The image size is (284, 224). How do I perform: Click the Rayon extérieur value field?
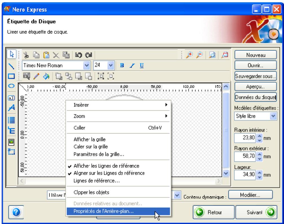(x=245, y=156)
